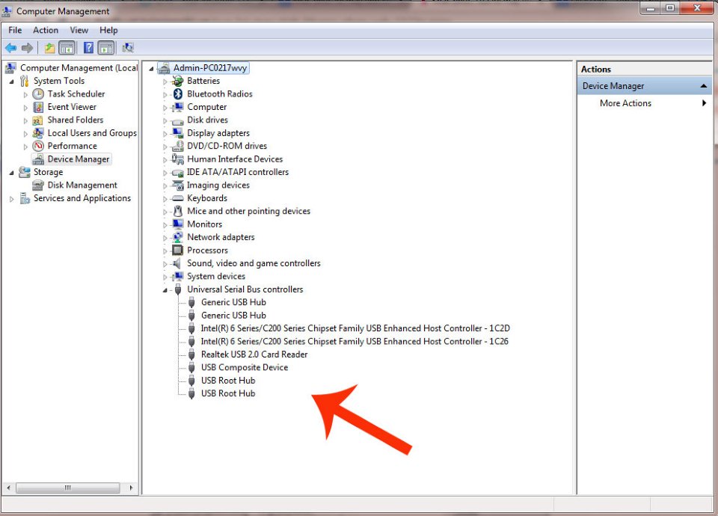Select Host Controller - 1C2D entry
The image size is (718, 516).
355,328
